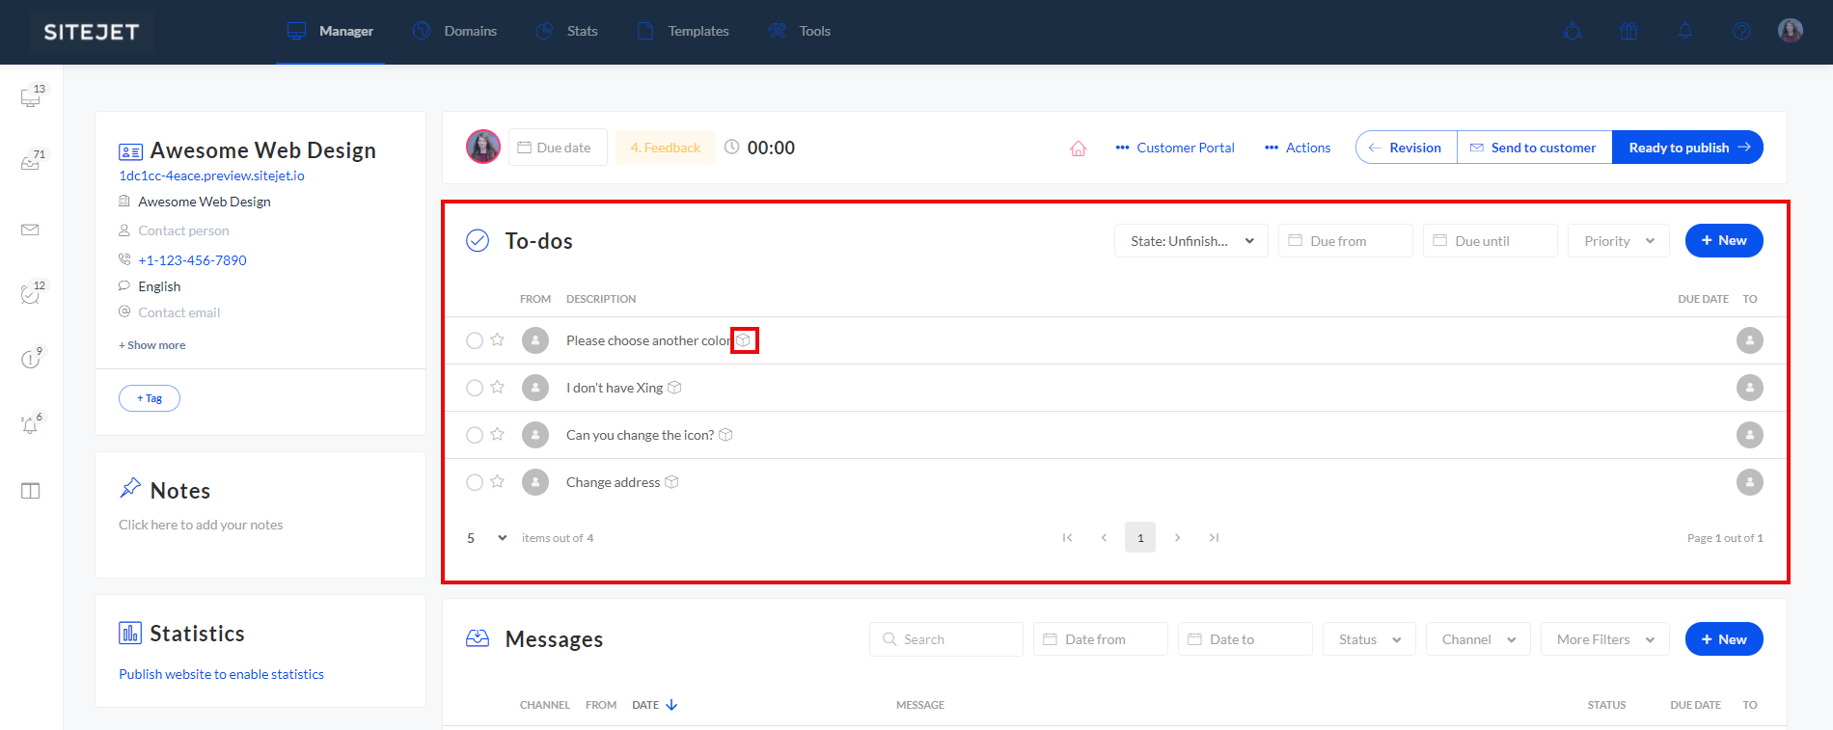This screenshot has width=1833, height=730.
Task: Complete the 'Can you change the icon?' to-do
Action: point(474,435)
